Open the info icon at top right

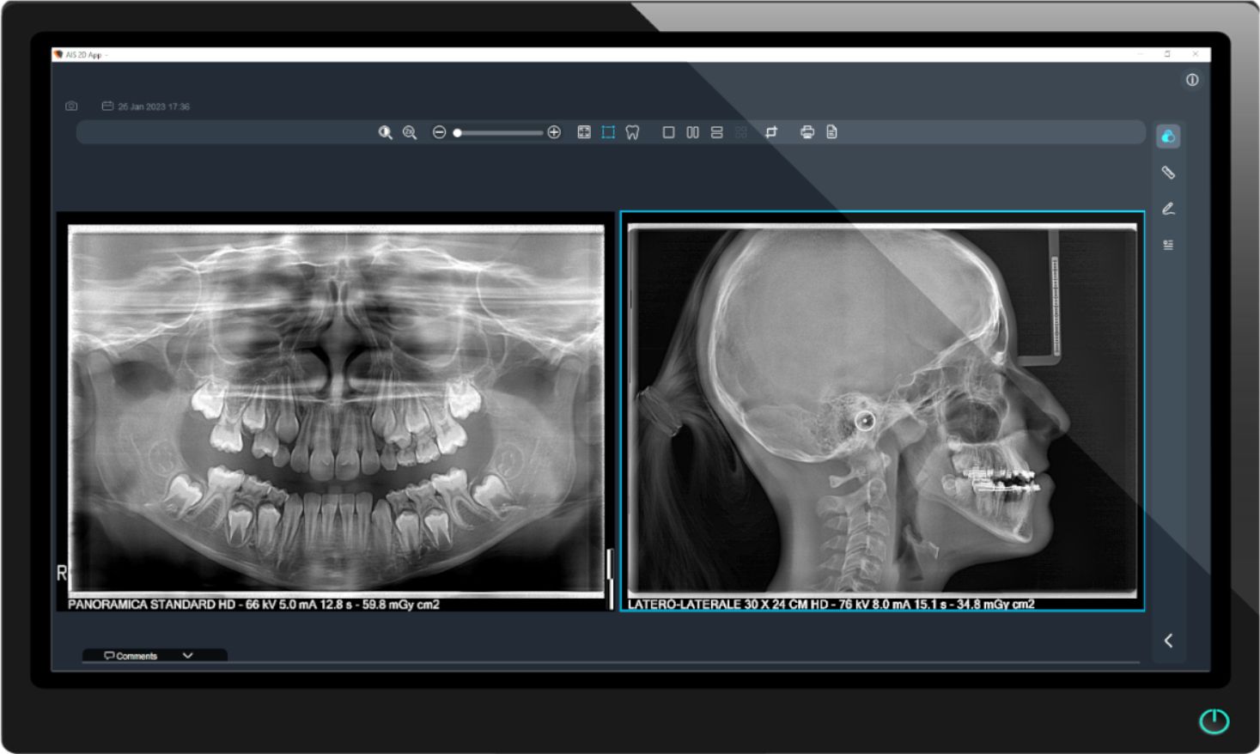[x=1192, y=80]
